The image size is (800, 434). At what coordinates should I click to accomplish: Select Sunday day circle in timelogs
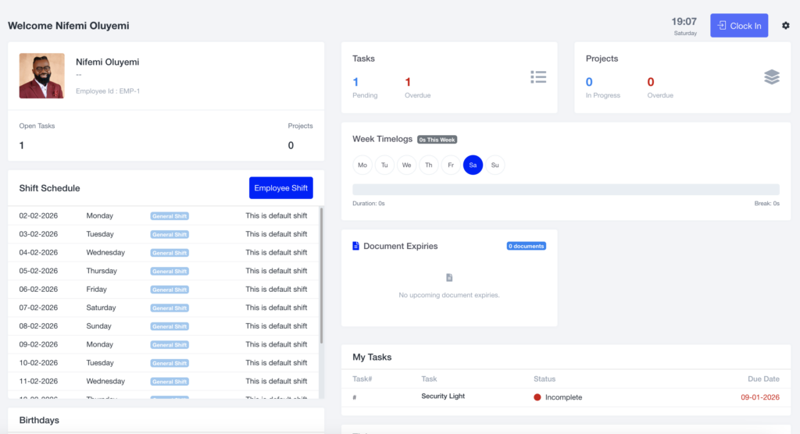click(x=495, y=165)
